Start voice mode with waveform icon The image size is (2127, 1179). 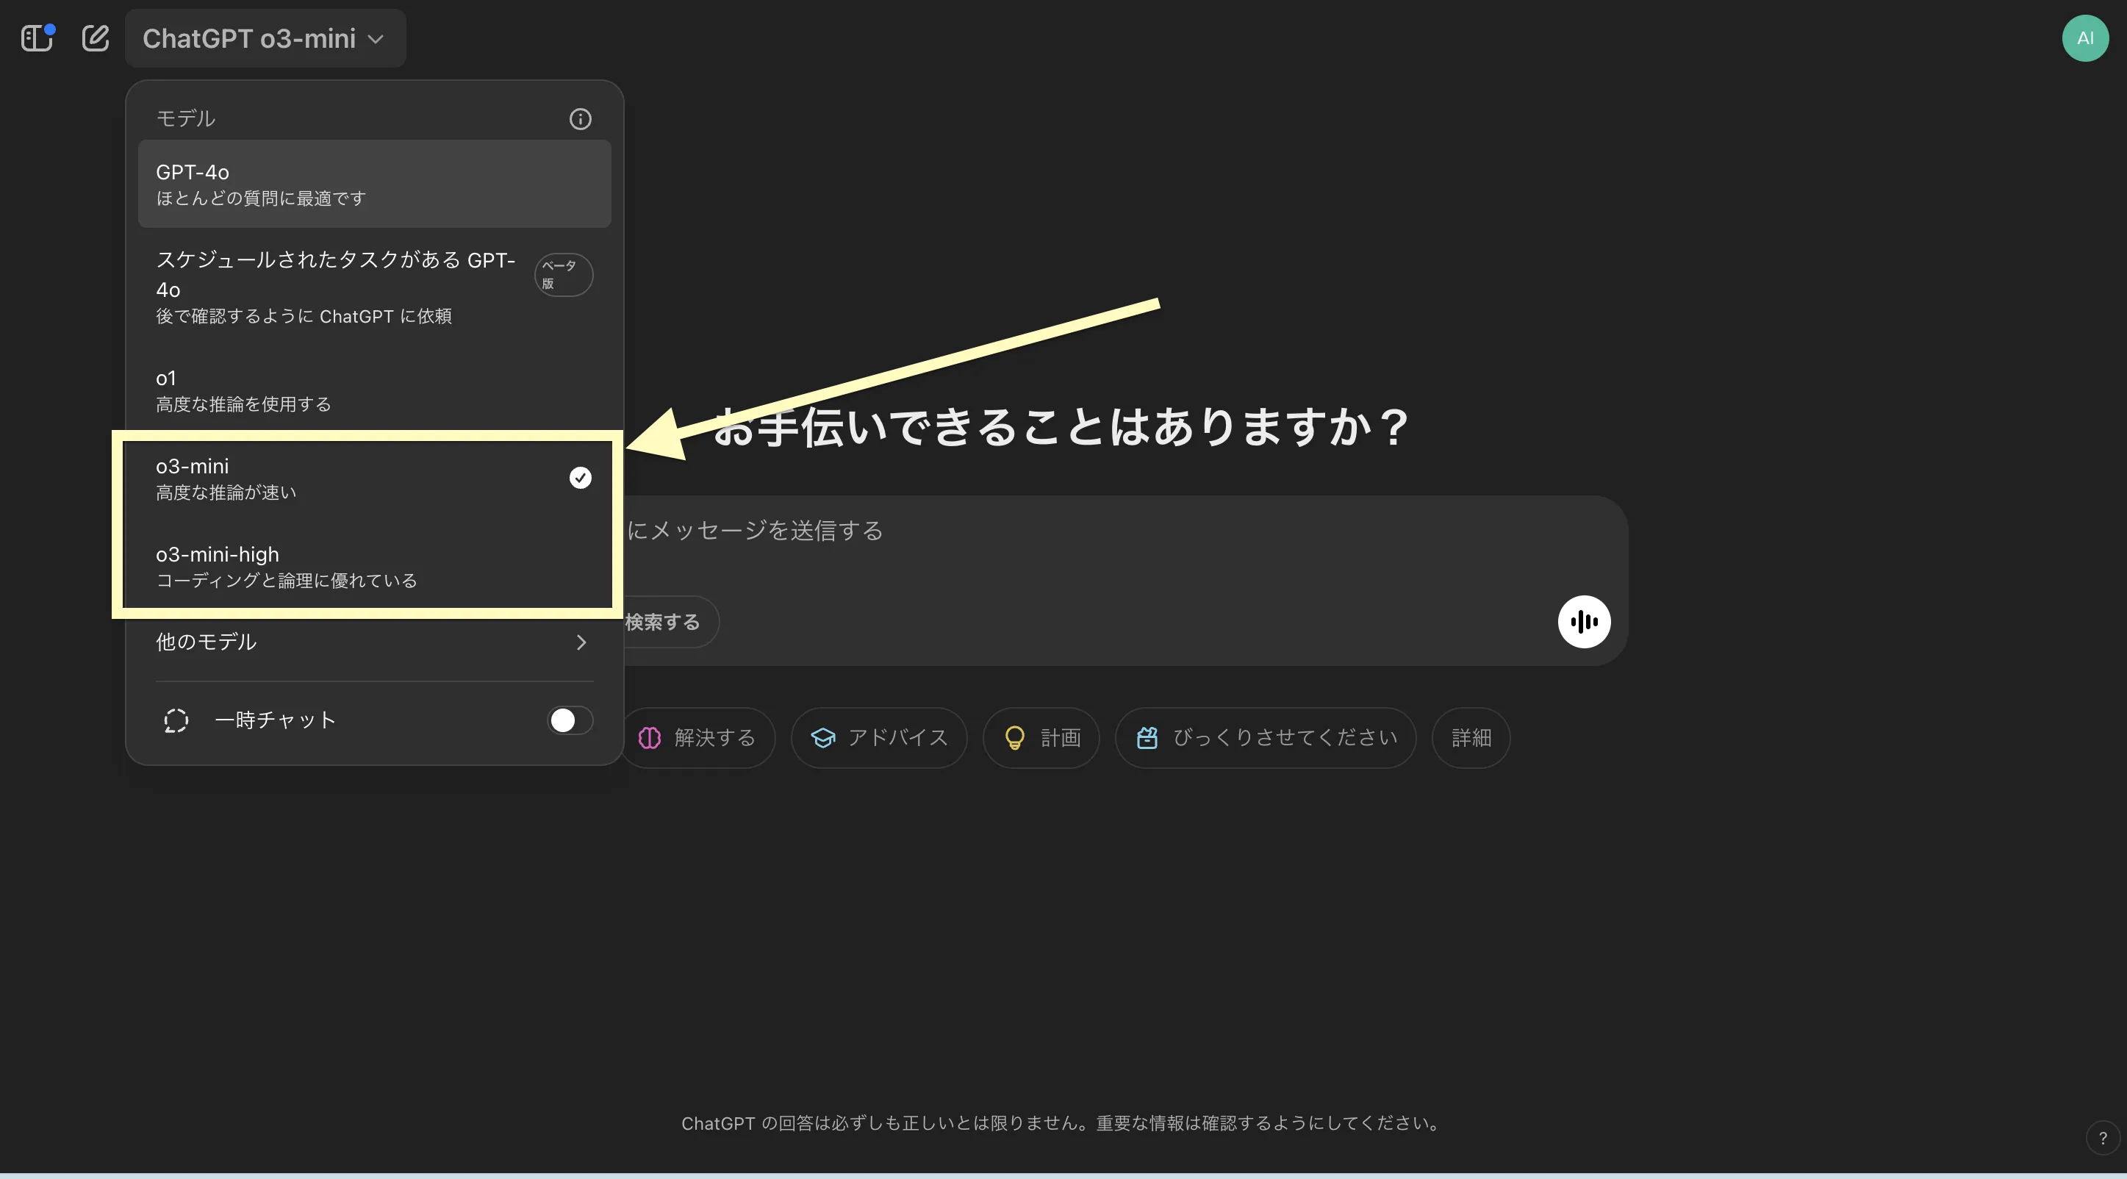coord(1584,622)
